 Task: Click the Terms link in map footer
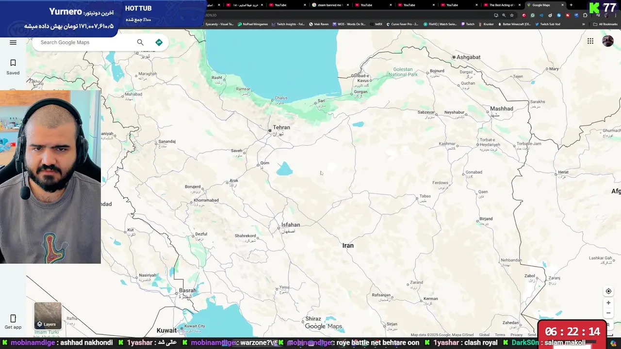tap(500, 335)
